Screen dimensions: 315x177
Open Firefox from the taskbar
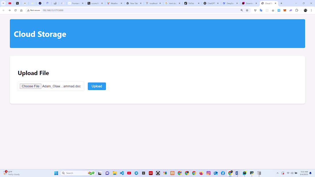[201, 173]
